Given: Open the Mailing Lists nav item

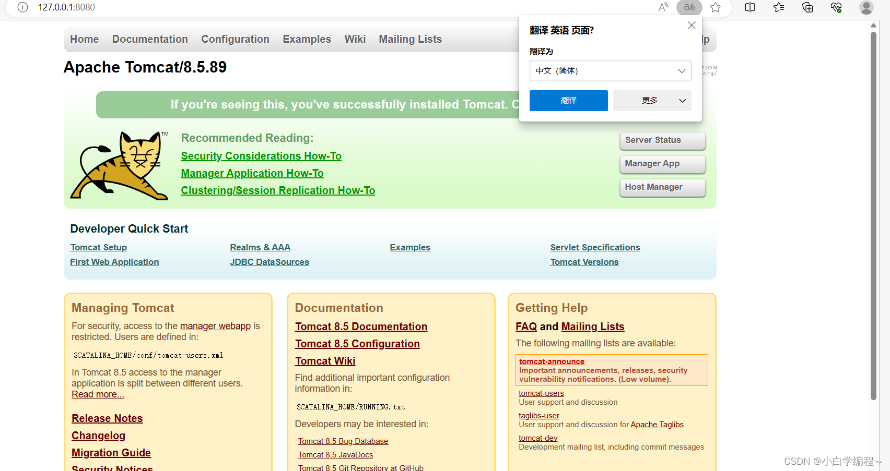Looking at the screenshot, I should 411,39.
